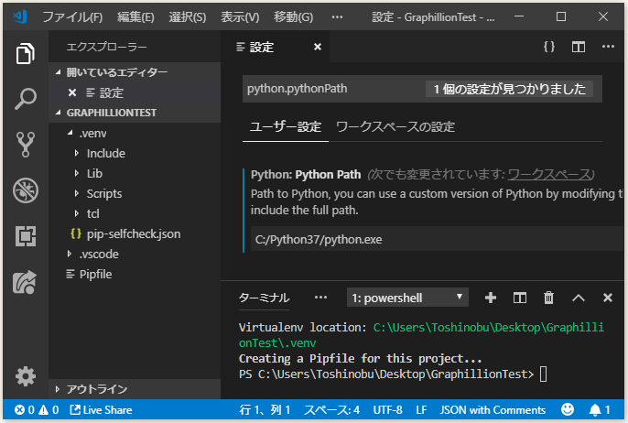The image size is (628, 423).
Task: Open editor More Actions ellipsis menu
Action: tap(608, 47)
